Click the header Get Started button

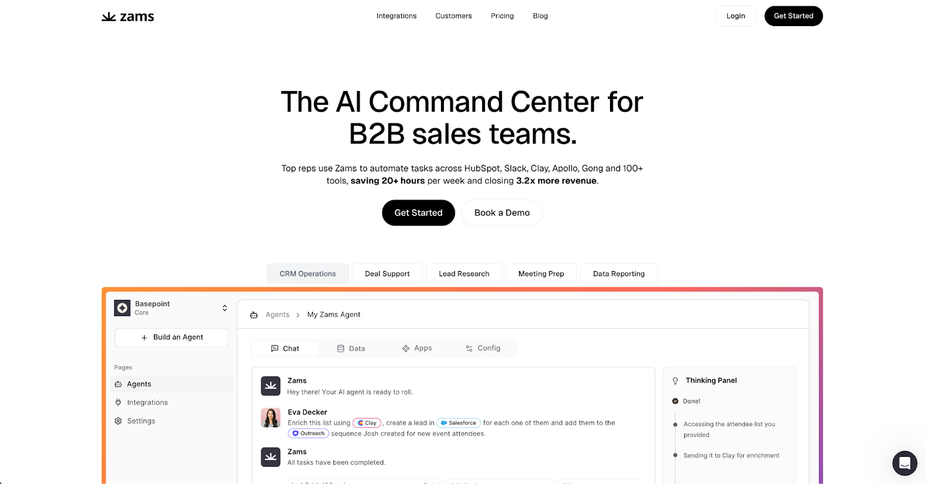793,16
